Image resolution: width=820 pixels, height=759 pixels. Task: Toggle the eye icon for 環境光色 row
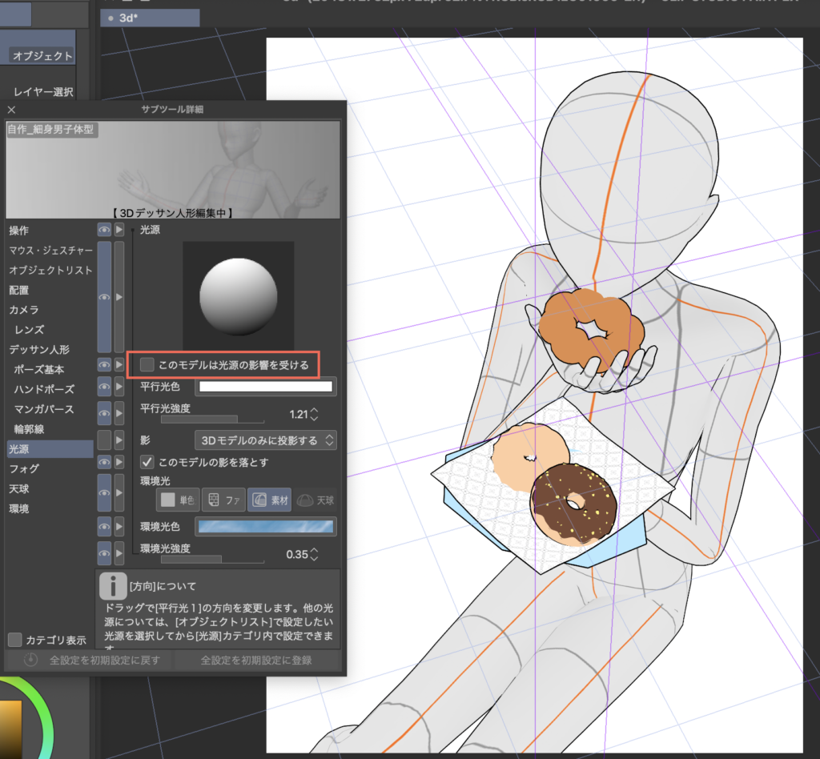point(104,527)
